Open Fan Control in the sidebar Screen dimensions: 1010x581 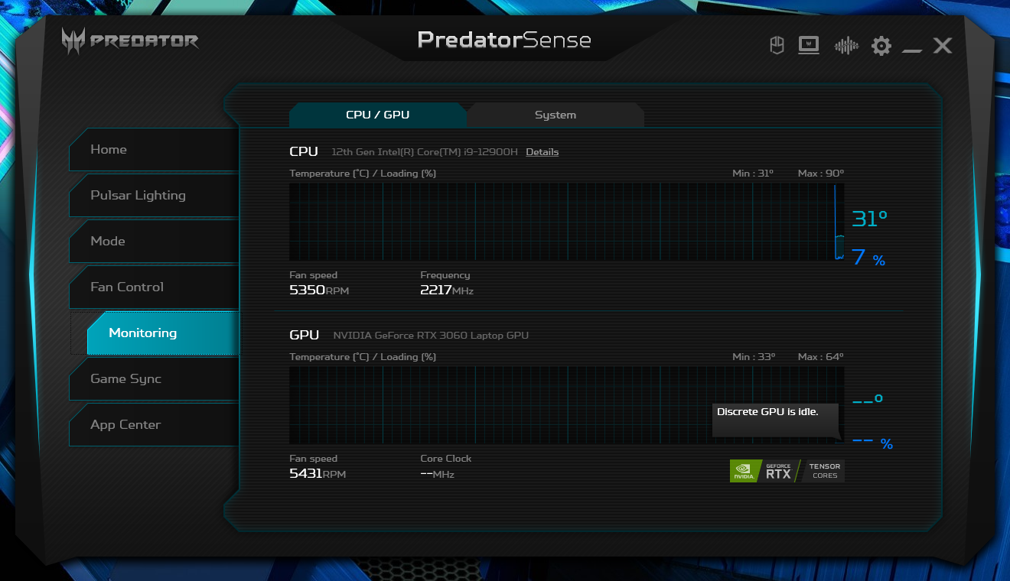[154, 287]
